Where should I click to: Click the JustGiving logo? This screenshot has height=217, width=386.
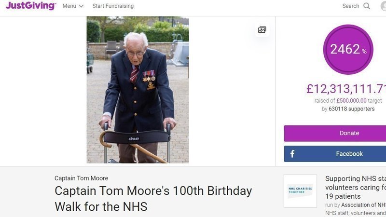(31, 6)
